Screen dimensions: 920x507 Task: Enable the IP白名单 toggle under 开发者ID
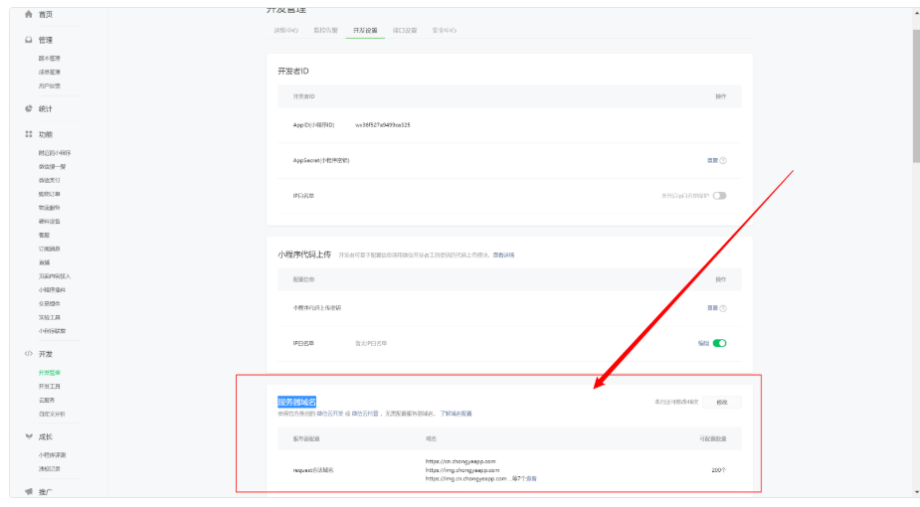719,196
